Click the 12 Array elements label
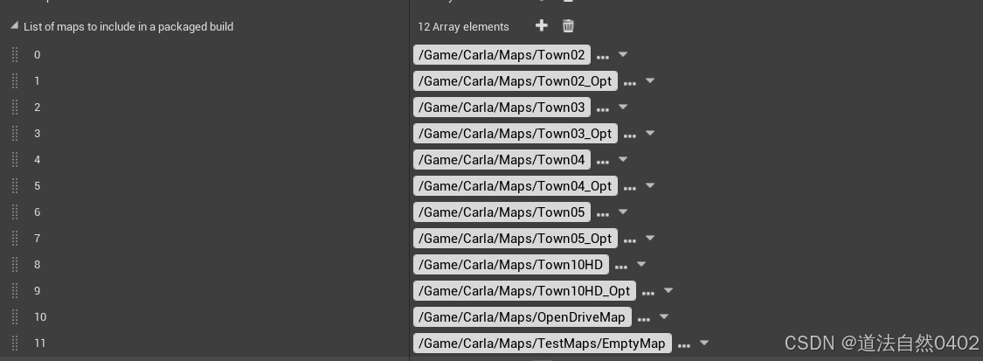This screenshot has width=983, height=361. tap(463, 26)
